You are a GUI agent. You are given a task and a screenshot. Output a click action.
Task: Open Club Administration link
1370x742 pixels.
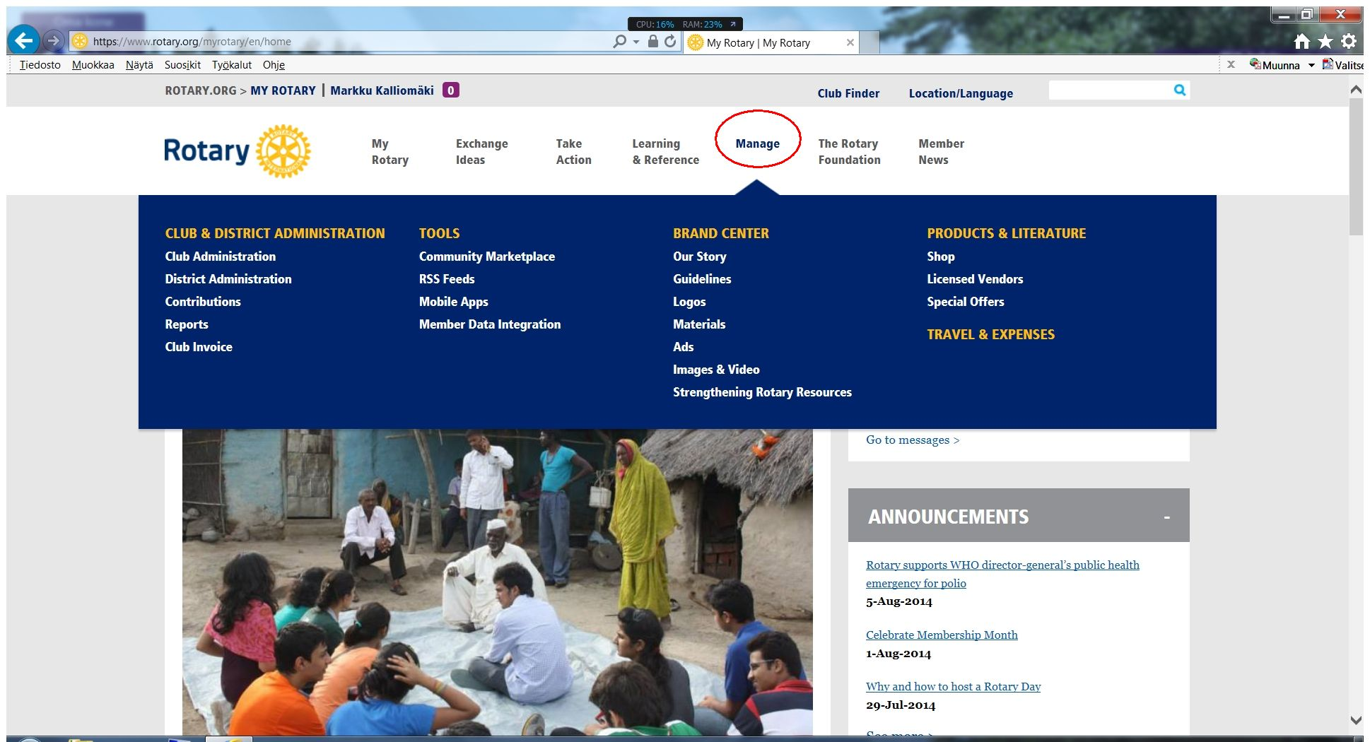221,257
